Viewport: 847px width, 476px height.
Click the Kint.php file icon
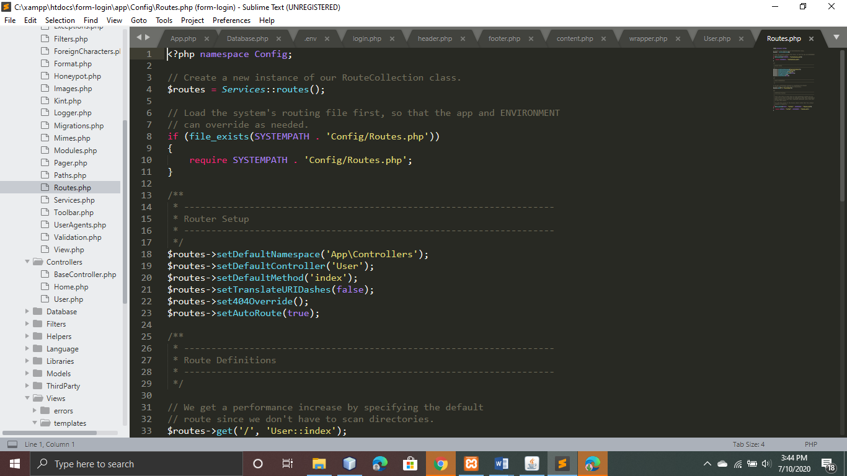click(45, 100)
